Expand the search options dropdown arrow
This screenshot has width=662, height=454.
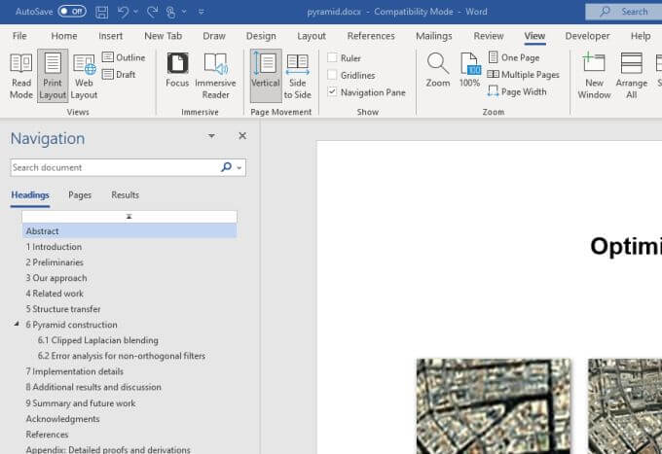coord(239,167)
